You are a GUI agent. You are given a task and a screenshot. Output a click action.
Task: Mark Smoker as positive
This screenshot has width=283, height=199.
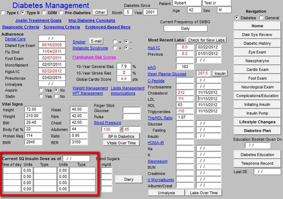coord(115,42)
